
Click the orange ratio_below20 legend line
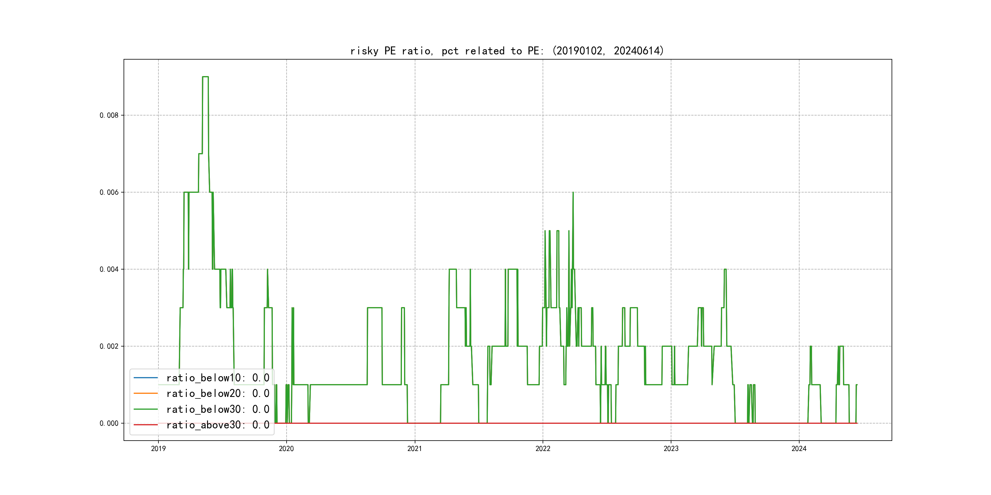tap(145, 393)
